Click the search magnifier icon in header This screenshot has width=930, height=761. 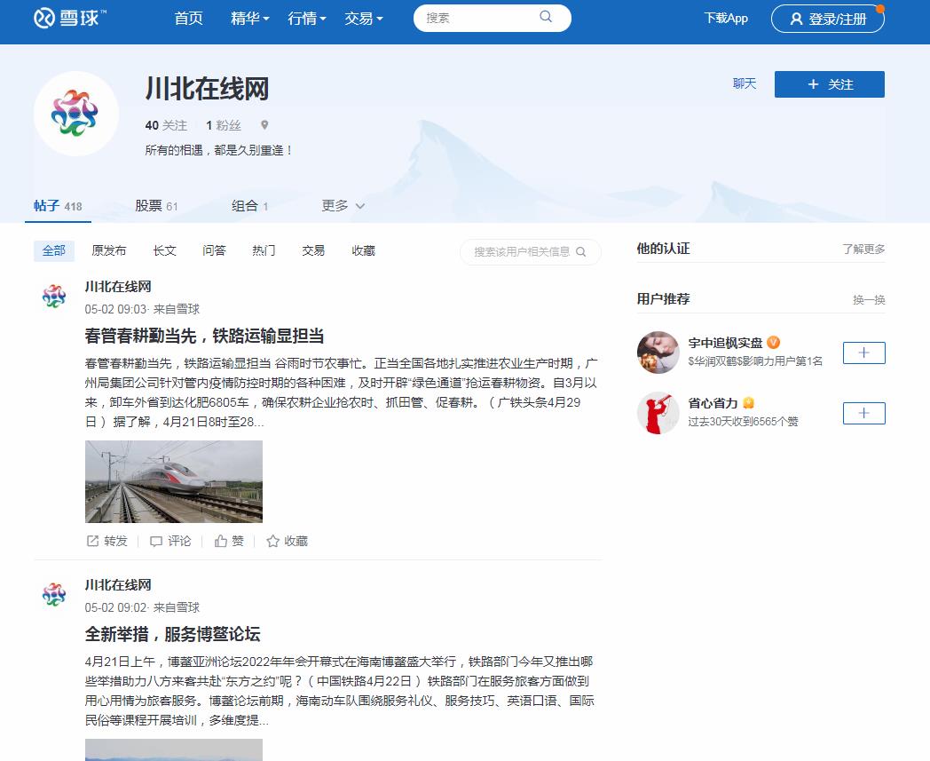pos(546,17)
